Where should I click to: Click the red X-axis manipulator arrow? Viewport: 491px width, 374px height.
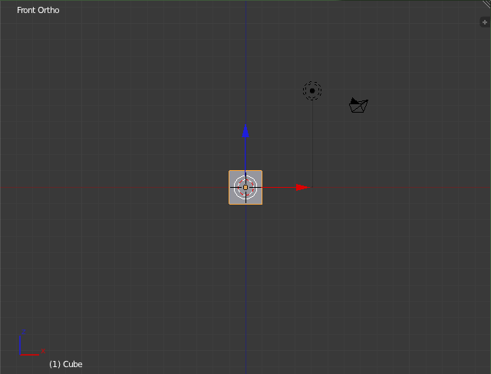coord(301,187)
